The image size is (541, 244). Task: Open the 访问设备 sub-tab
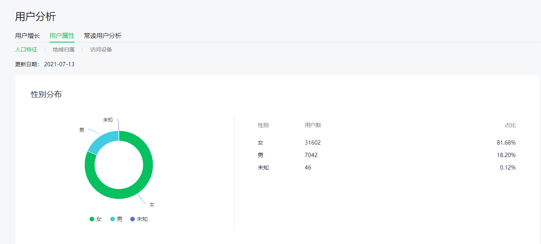pyautogui.click(x=101, y=50)
